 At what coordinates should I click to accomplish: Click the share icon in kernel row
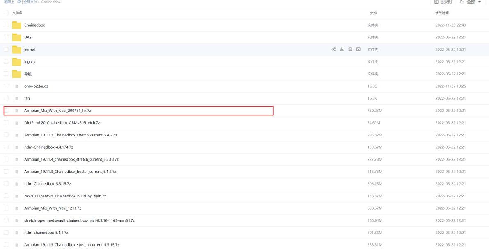coord(334,49)
